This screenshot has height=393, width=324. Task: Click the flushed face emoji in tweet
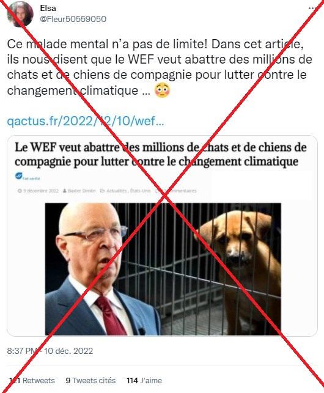point(162,90)
